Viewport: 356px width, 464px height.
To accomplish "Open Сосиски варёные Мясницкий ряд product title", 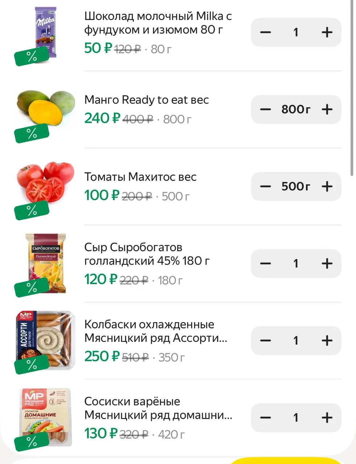I will click(x=158, y=408).
